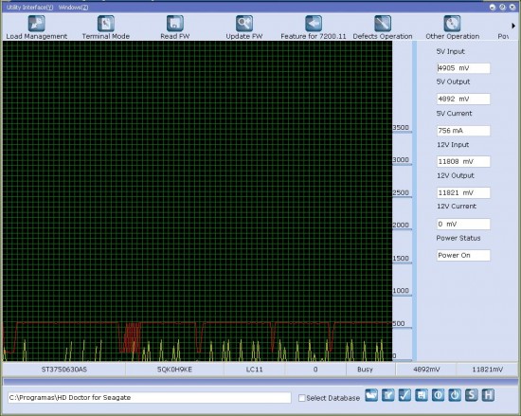Open the Utility Interface menu
This screenshot has width=521, height=416.
(x=29, y=8)
